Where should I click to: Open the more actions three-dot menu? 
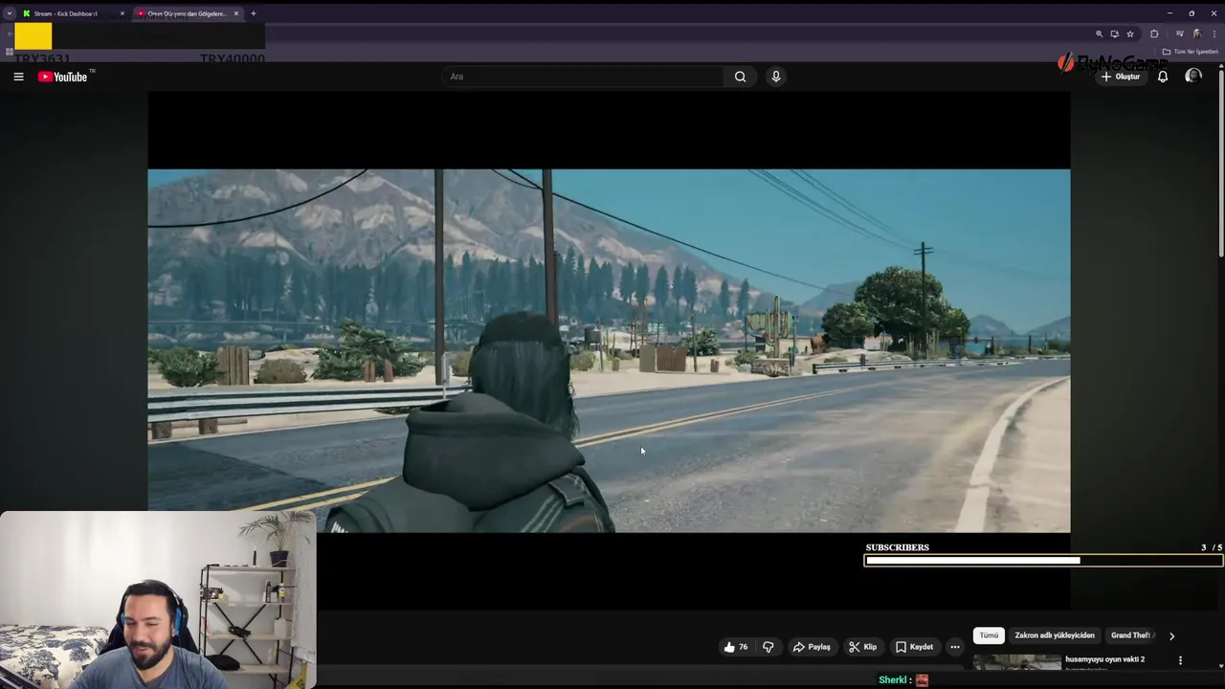(954, 647)
